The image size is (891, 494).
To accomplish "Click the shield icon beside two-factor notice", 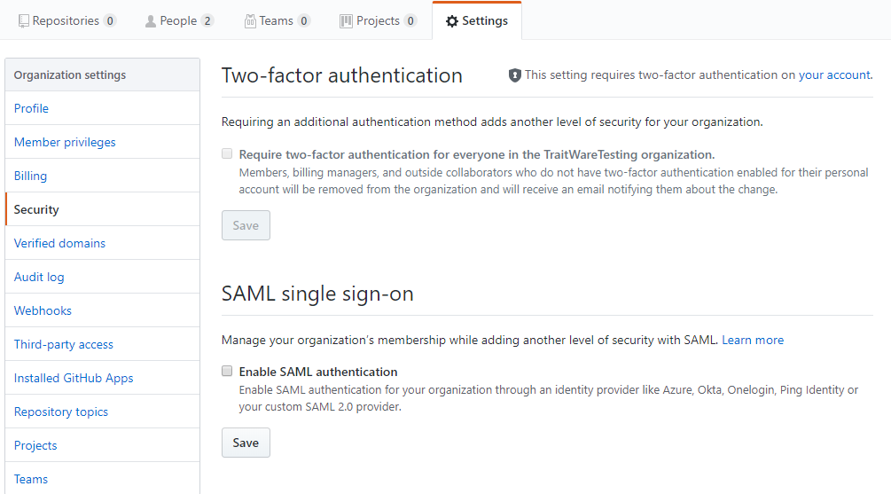I will 515,75.
